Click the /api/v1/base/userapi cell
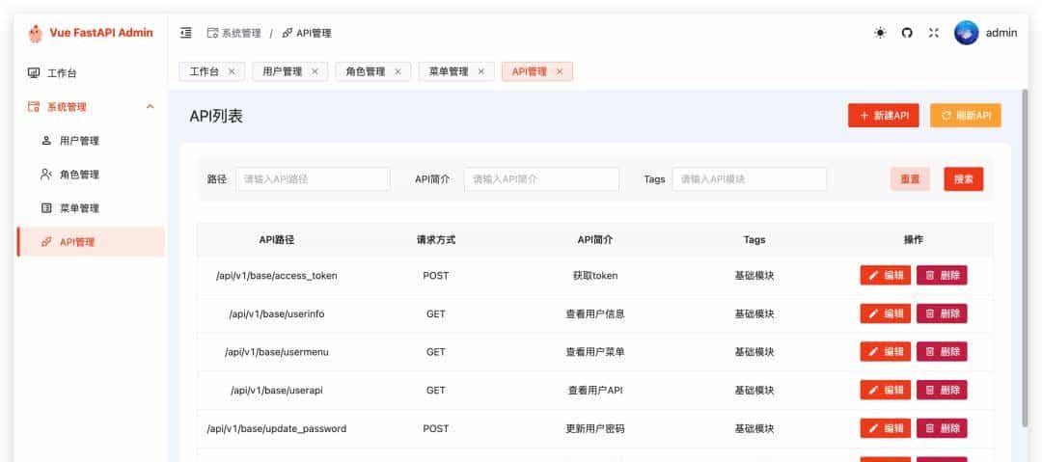This screenshot has width=1042, height=462. pos(277,391)
